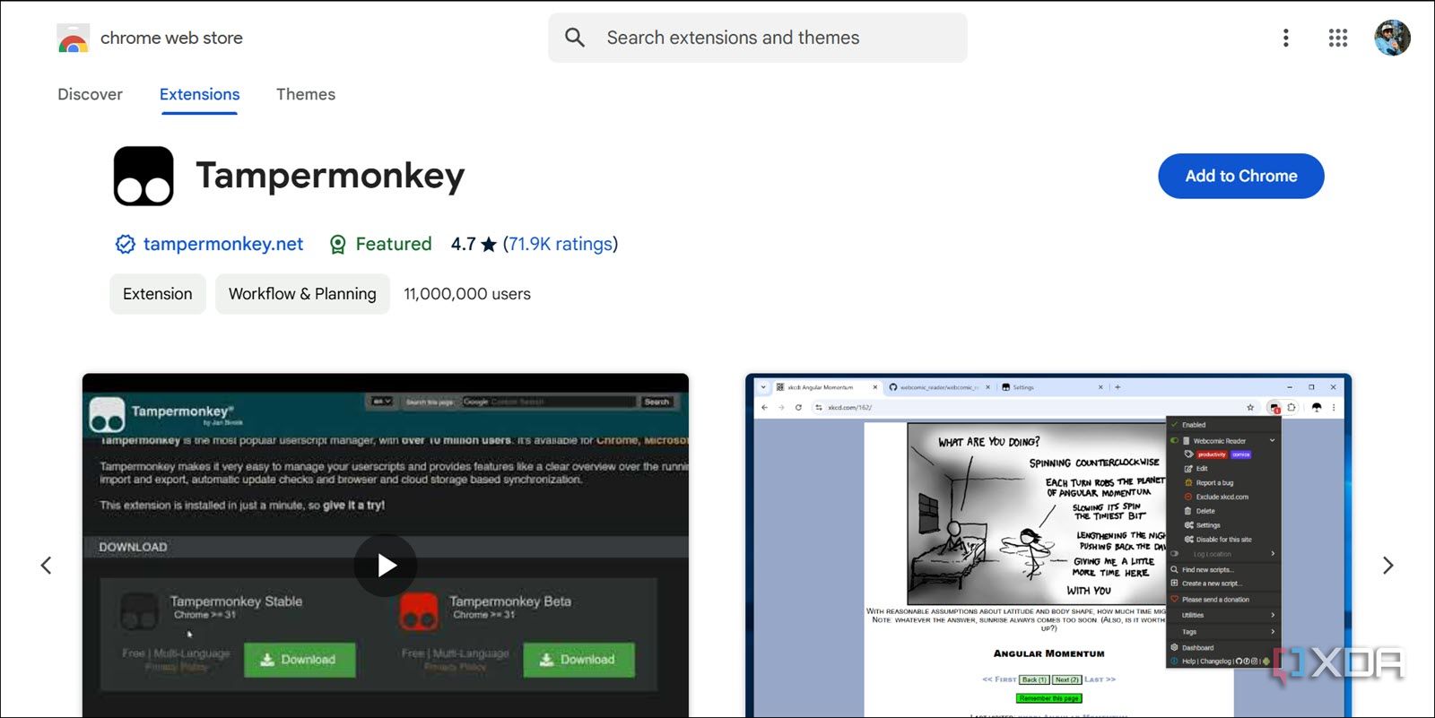Click the Featured award badge icon
1435x718 pixels.
(x=338, y=244)
